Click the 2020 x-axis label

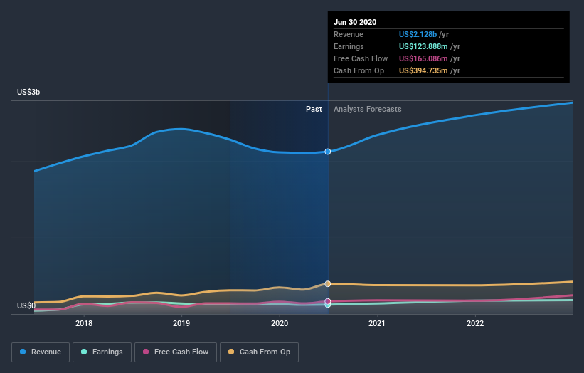point(280,323)
